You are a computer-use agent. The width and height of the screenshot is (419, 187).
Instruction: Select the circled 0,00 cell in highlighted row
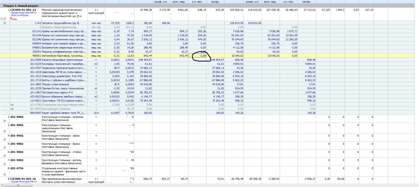(x=199, y=56)
